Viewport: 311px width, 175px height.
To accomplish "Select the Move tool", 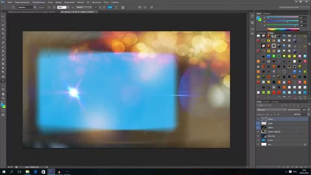I will (x=3, y=17).
